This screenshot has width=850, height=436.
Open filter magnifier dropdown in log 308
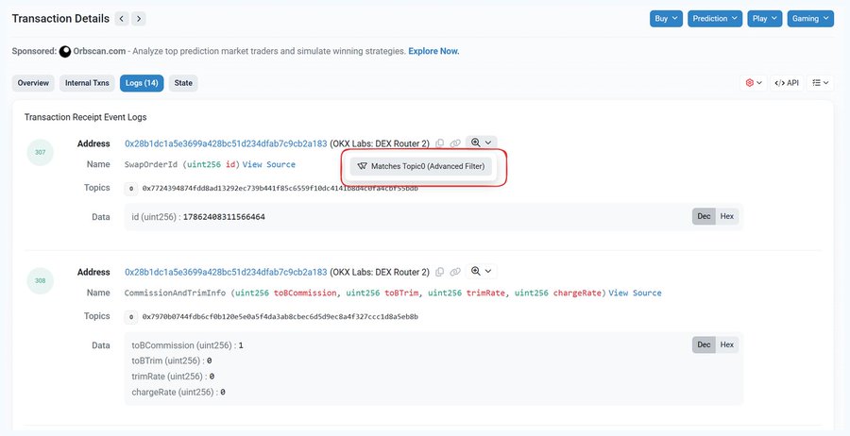pos(481,272)
